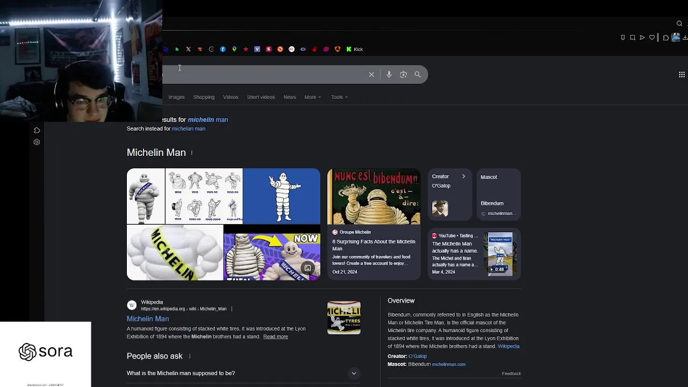Screen dimensions: 688x387
Task: Open the three-dot menu beside Wikipedia URL
Action: tap(232, 309)
